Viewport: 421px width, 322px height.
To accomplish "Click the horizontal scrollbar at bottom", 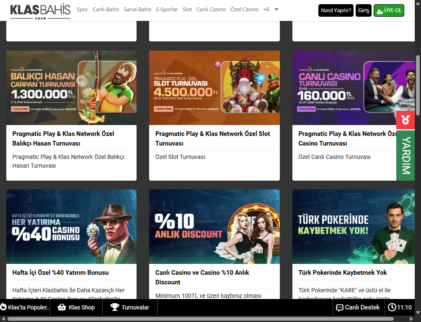I will click(201, 319).
